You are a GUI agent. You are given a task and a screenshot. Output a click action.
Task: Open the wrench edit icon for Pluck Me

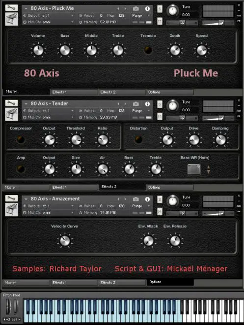point(11,8)
